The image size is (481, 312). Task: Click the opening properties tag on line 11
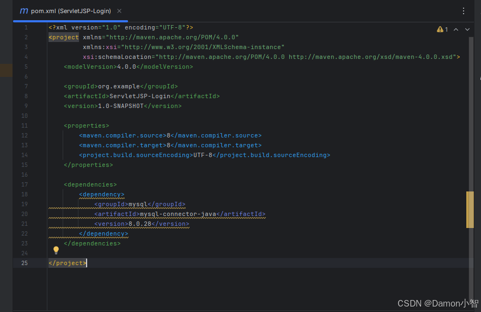point(87,125)
